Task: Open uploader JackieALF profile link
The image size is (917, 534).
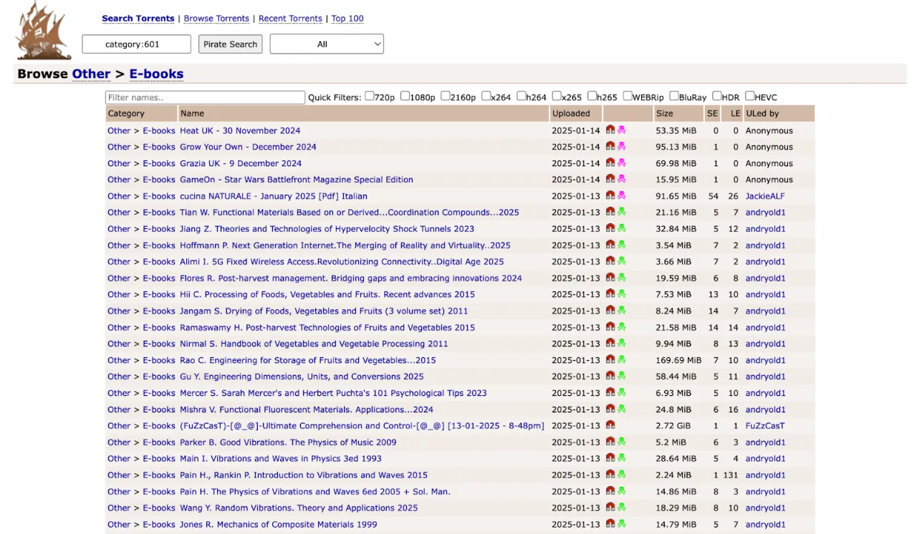Action: pyautogui.click(x=765, y=196)
